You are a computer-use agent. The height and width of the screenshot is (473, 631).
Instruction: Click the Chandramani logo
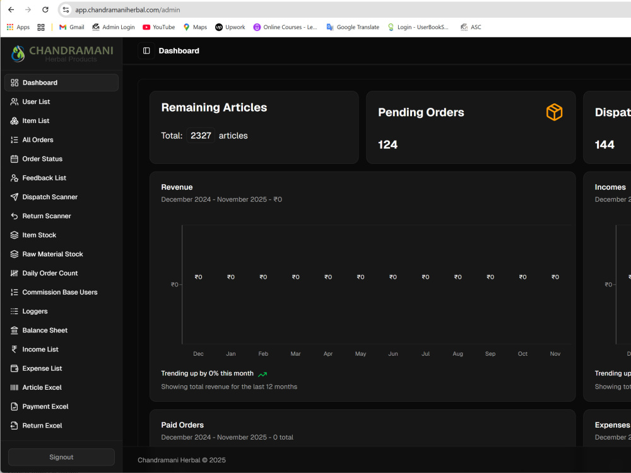pos(62,54)
